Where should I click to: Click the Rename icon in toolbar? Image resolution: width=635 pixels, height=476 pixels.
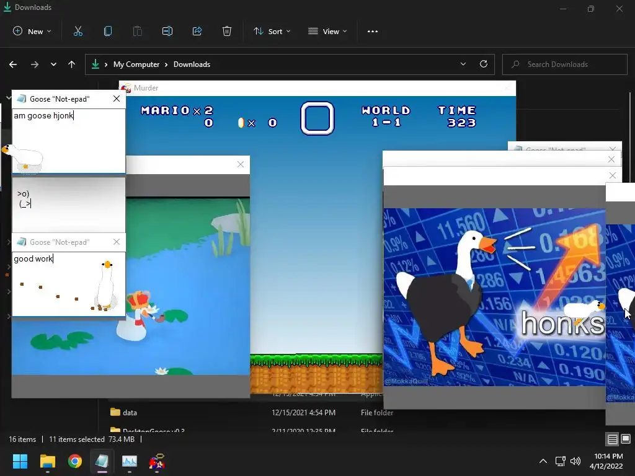tap(167, 31)
